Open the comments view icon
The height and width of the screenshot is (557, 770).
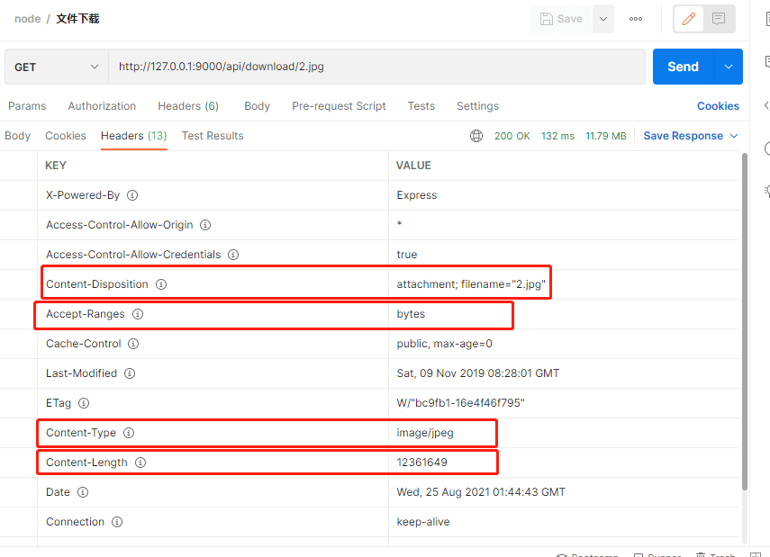tap(719, 19)
